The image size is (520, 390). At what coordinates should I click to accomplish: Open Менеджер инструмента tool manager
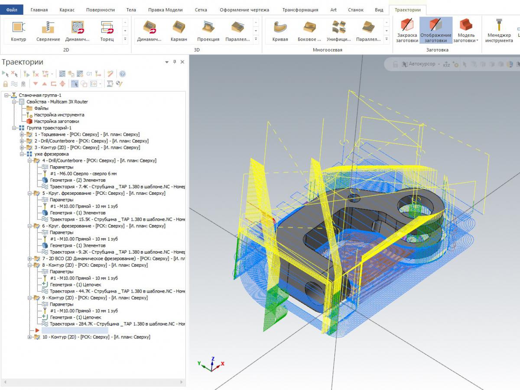point(499,31)
